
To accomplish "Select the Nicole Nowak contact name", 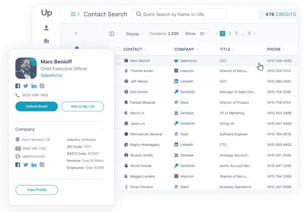I will 141,166.
